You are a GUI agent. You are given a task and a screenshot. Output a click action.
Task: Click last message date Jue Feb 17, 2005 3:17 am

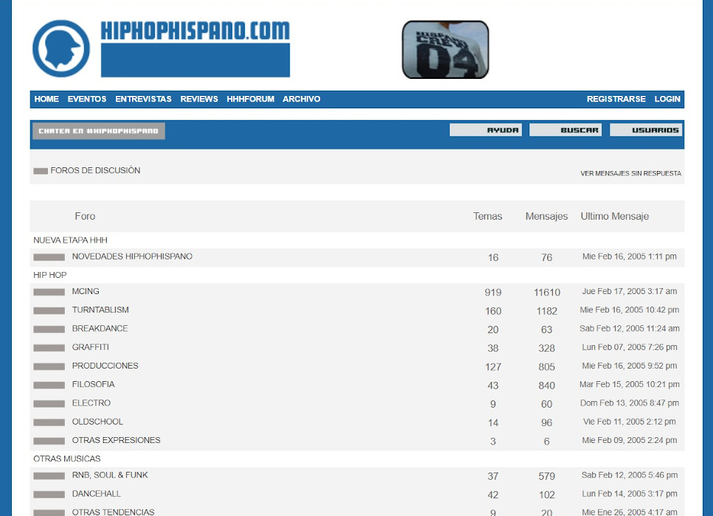pos(630,291)
